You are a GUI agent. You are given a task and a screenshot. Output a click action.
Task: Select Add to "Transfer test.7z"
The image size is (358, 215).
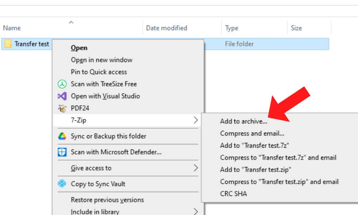(x=255, y=146)
